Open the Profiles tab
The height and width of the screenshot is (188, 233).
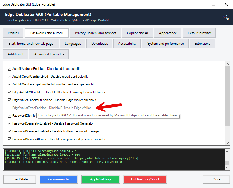pos(13,33)
